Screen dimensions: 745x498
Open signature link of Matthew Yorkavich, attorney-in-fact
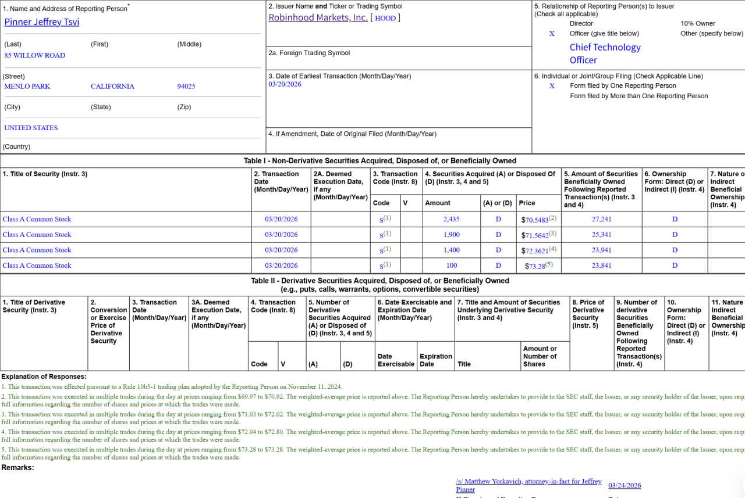click(528, 485)
